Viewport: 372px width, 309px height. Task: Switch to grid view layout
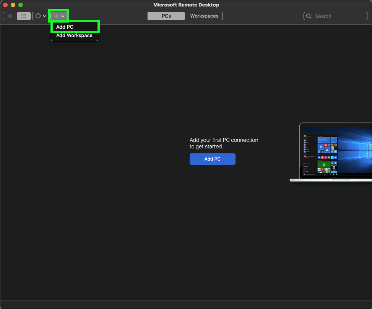click(x=10, y=16)
